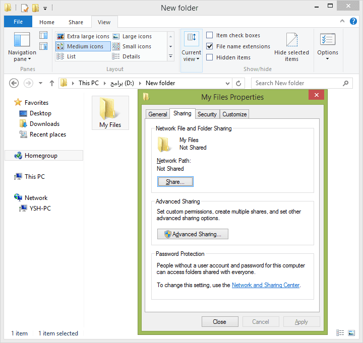
Task: Switch to details view in status bar
Action: click(340, 333)
